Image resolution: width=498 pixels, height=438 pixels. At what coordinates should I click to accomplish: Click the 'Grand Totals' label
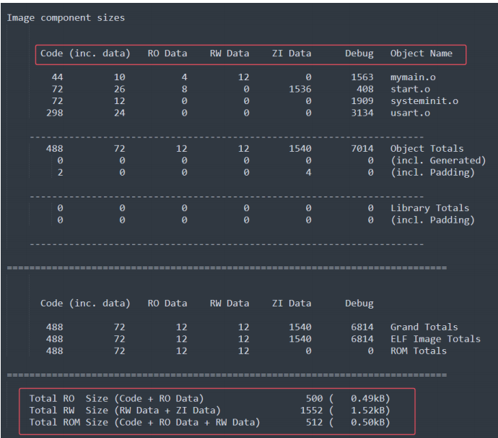pyautogui.click(x=424, y=327)
